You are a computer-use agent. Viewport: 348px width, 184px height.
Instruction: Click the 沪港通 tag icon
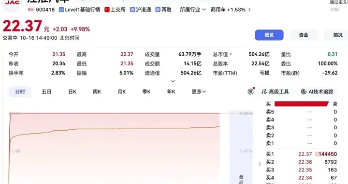point(132,10)
